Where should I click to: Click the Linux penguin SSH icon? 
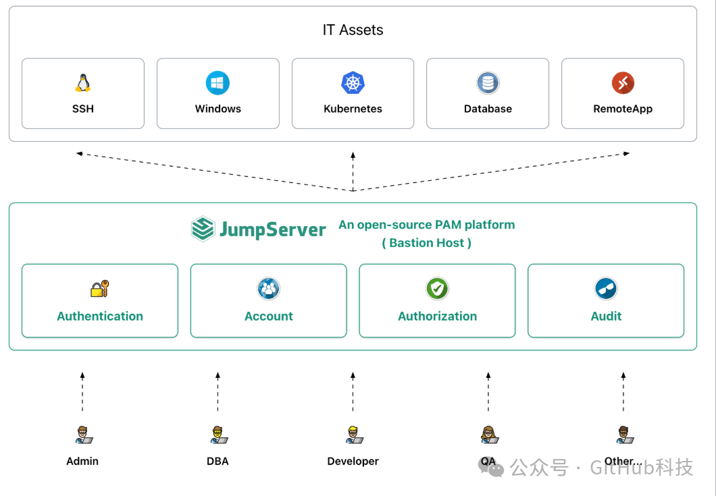pos(82,83)
